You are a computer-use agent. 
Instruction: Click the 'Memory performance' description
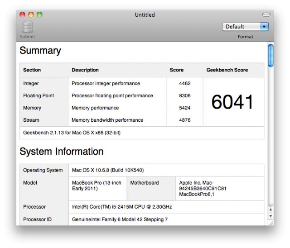(95, 108)
